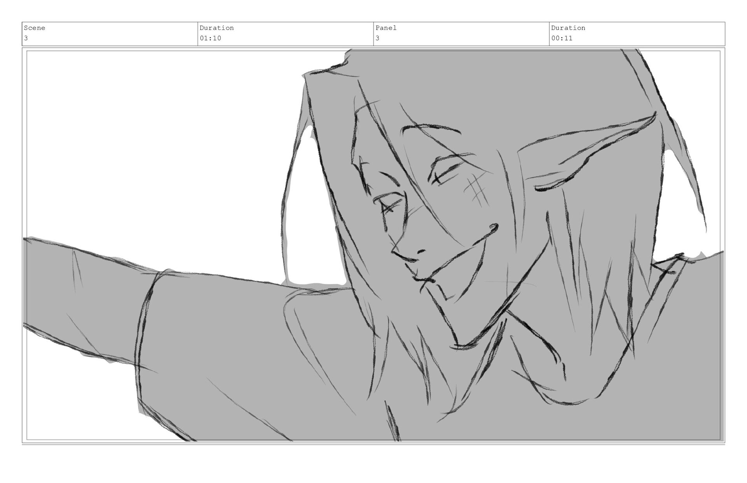747x483 pixels.
Task: Click the Panel label in header
Action: tap(386, 28)
